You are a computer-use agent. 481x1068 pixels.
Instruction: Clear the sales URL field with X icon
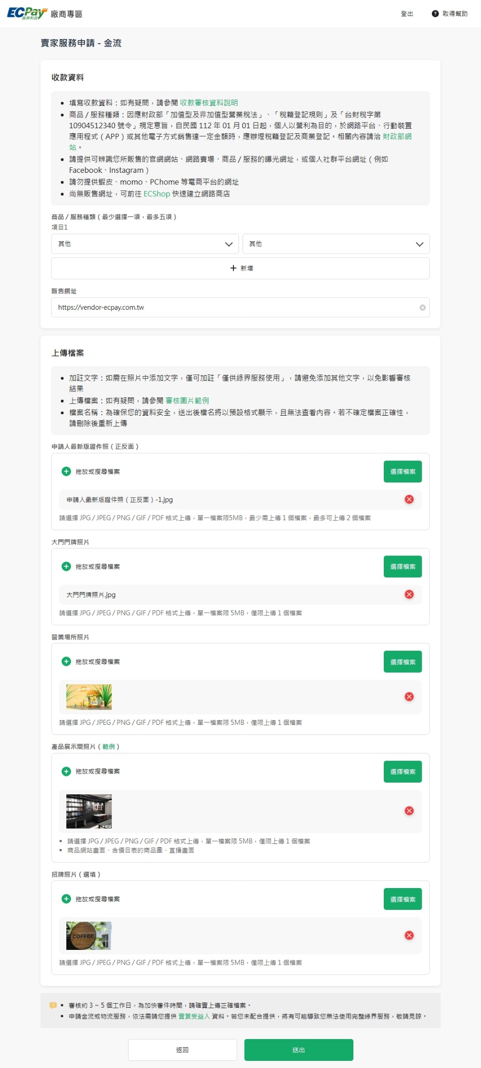[x=422, y=308]
